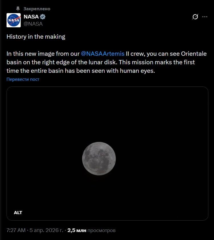214x240 pixels.
Task: Click the History in the making line
Action: (36, 37)
